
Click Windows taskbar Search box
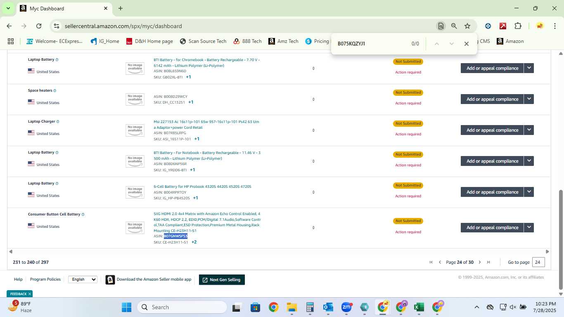(x=182, y=307)
